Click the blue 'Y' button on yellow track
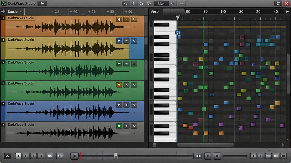 pyautogui.click(x=119, y=41)
